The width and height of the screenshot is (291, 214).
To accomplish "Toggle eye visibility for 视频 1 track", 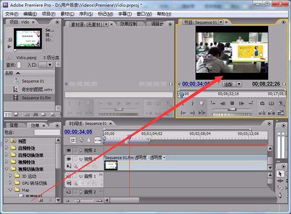I will (x=69, y=159).
